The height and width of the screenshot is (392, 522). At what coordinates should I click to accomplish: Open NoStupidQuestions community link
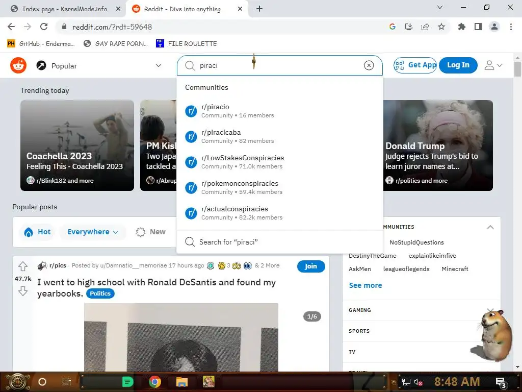(416, 242)
